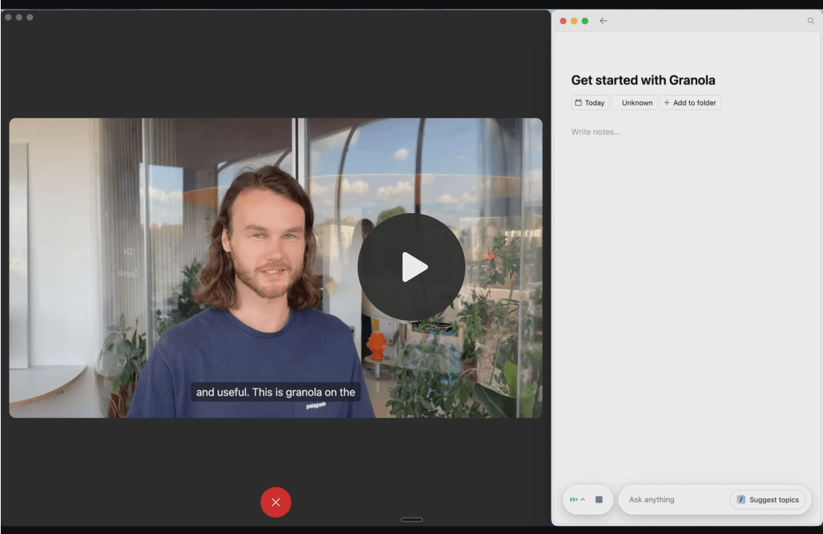Zoom Granola window with green button

[x=585, y=21]
